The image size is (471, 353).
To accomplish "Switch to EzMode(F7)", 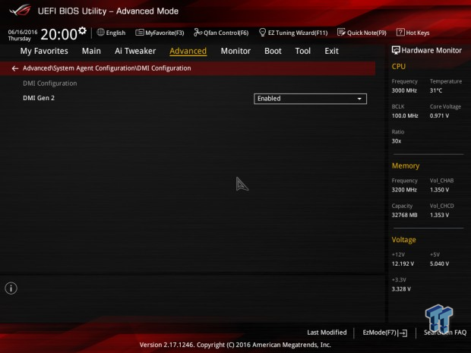I will coord(385,333).
